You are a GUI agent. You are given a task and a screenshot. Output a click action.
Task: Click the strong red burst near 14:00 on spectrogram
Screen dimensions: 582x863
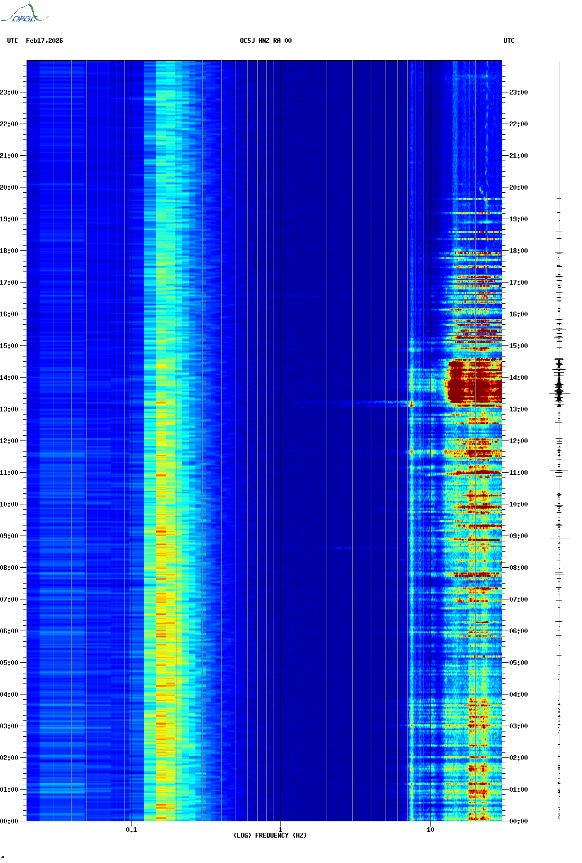click(474, 381)
